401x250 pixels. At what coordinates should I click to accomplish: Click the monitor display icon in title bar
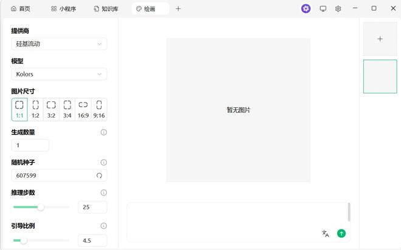pos(323,8)
